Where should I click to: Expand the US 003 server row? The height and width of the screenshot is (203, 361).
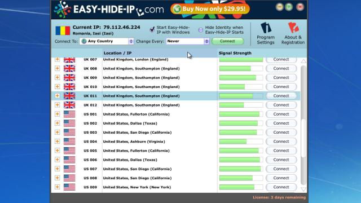58,133
